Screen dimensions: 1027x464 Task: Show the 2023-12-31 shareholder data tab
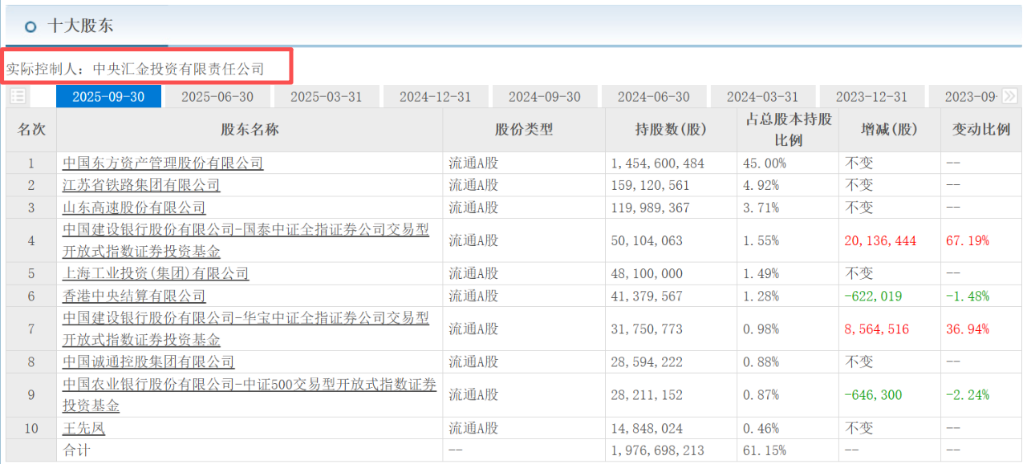pos(871,97)
